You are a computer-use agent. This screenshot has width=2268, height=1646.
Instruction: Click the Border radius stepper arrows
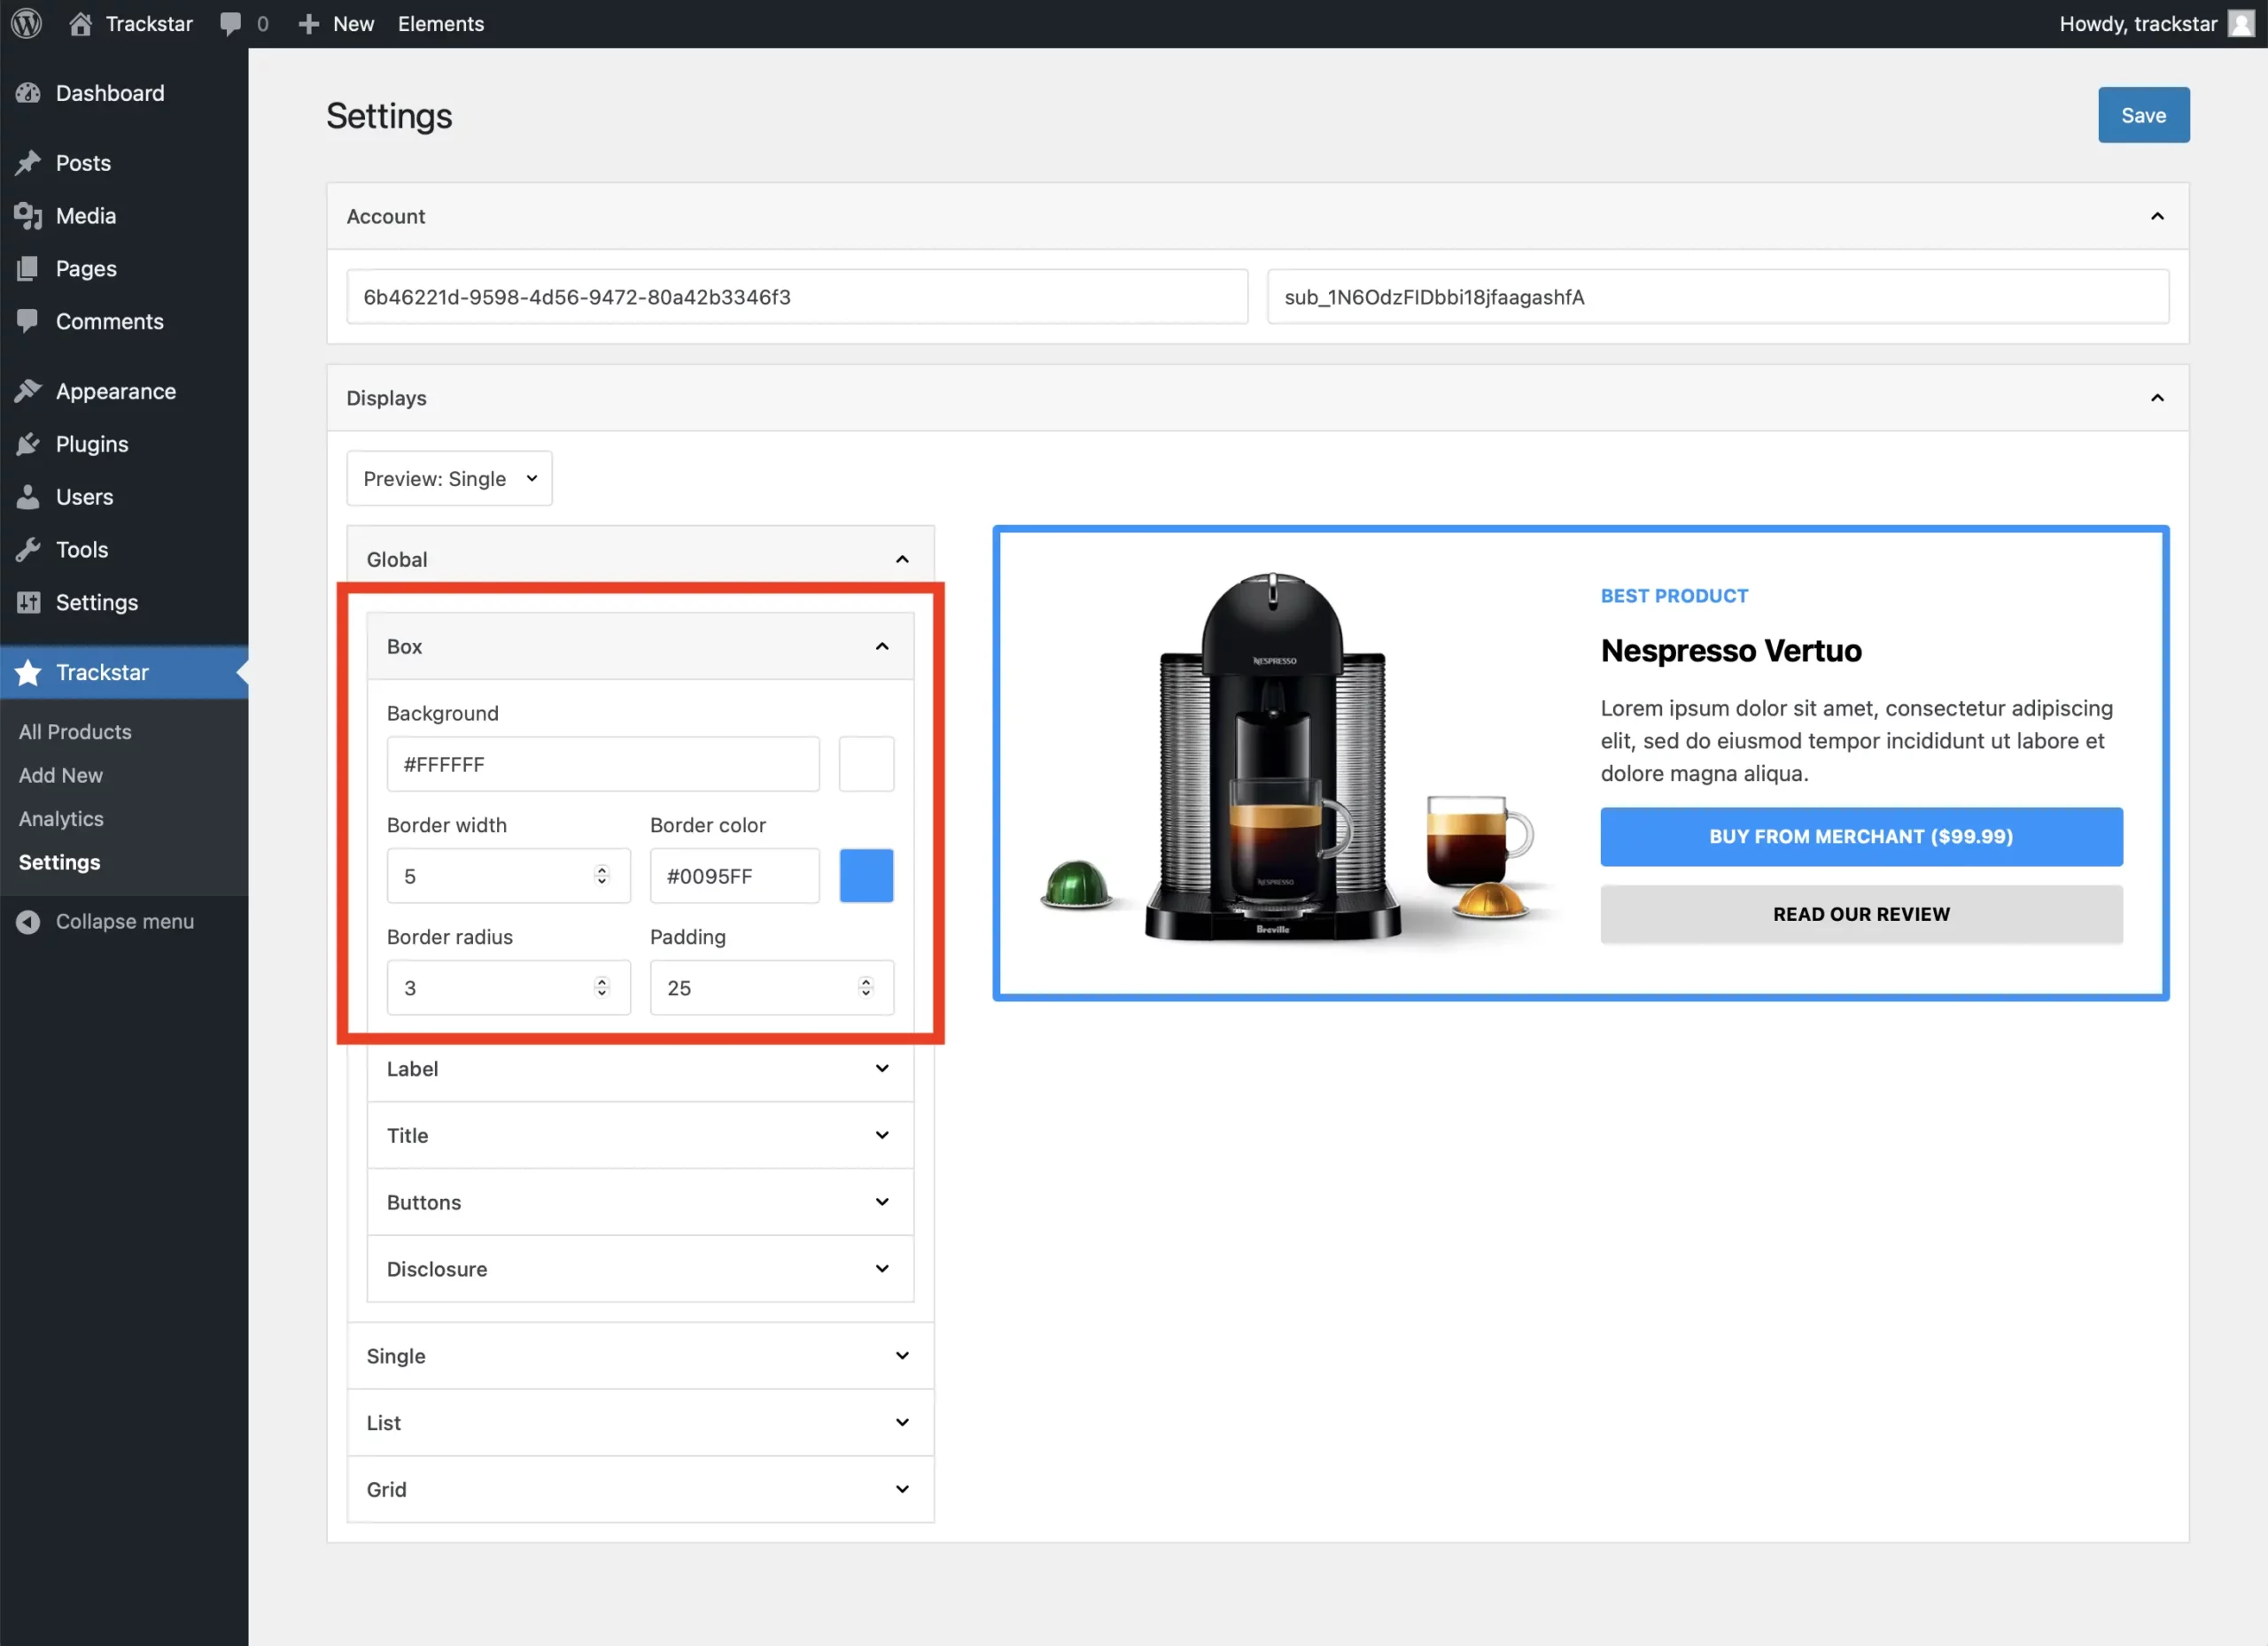602,987
